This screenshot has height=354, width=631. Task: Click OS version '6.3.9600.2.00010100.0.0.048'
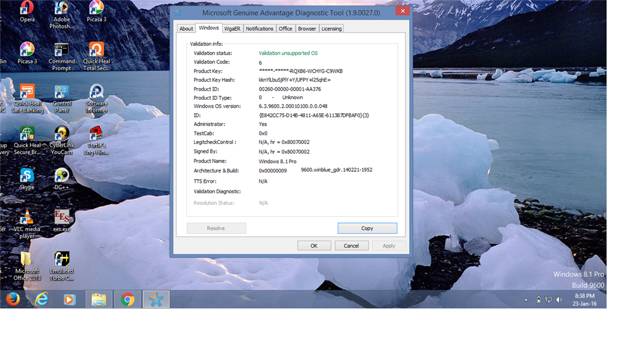(x=293, y=106)
